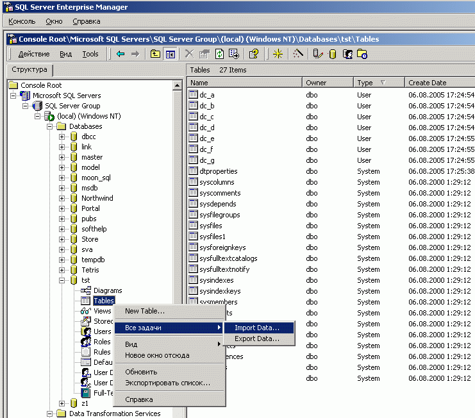The width and height of the screenshot is (475, 418).
Task: Click the dc_a table icon
Action: pos(193,95)
